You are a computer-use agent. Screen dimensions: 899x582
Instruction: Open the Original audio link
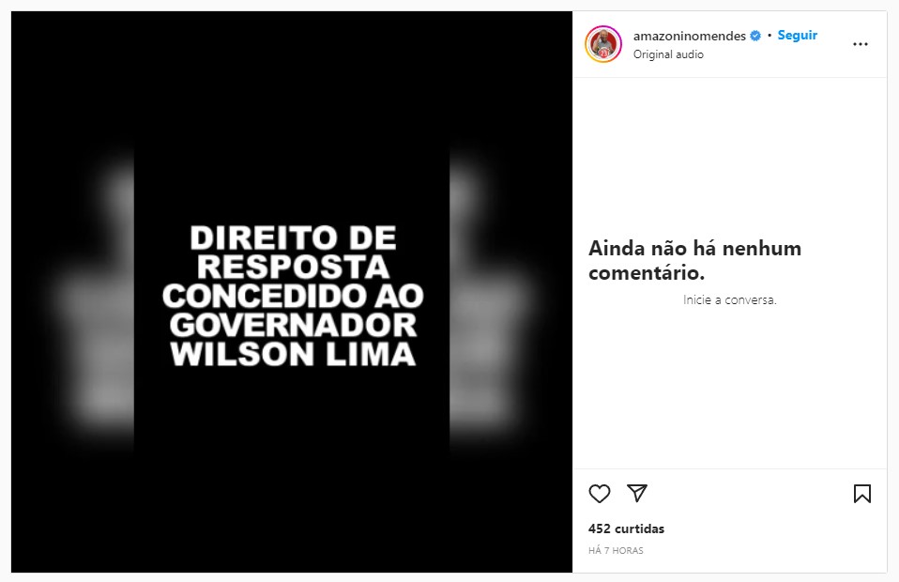click(668, 54)
